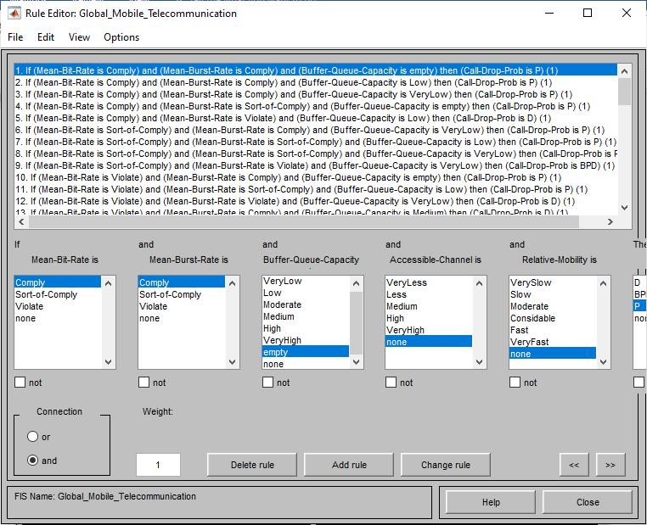Accessible-Channel list scroll down arrow

479,362
